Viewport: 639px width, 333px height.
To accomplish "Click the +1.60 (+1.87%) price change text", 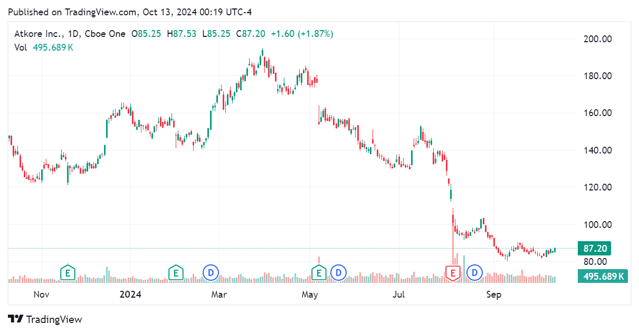I will click(302, 34).
